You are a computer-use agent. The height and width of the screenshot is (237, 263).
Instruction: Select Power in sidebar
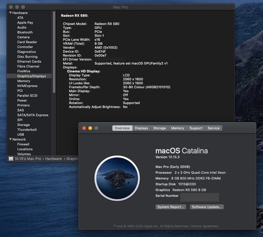pyautogui.click(x=22, y=100)
